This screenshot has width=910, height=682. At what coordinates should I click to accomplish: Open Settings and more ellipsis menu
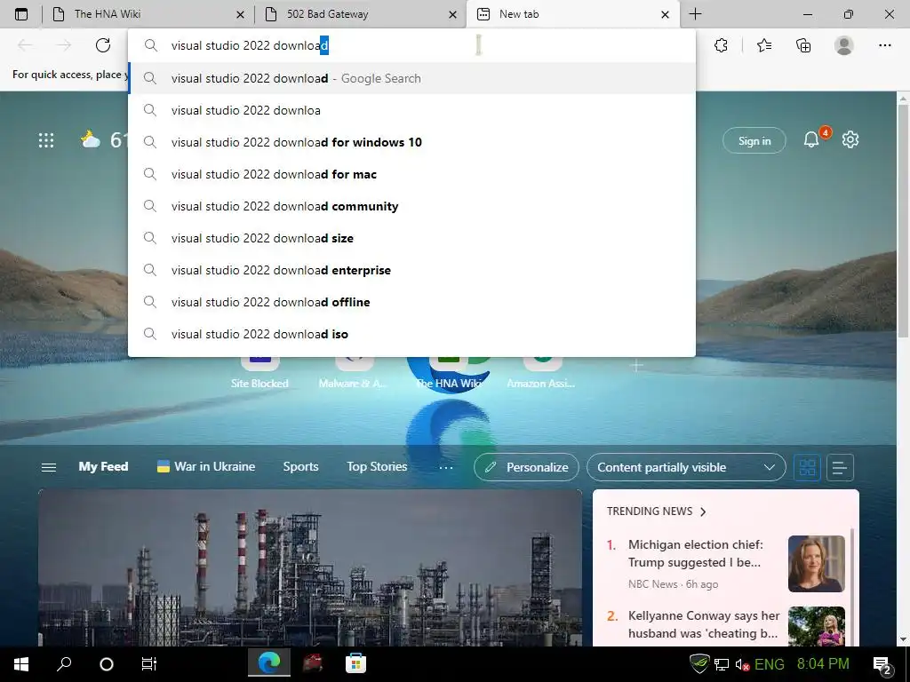coord(884,45)
